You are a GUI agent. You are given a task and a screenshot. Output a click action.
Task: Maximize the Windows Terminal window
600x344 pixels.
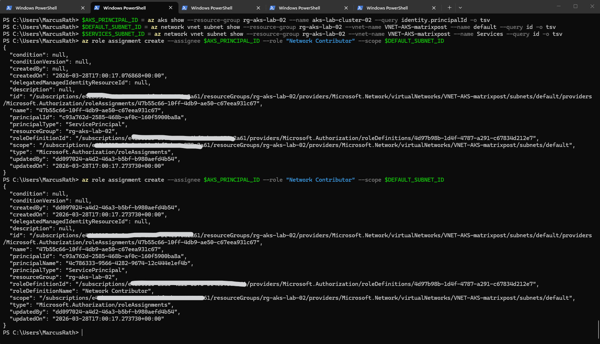(575, 6)
